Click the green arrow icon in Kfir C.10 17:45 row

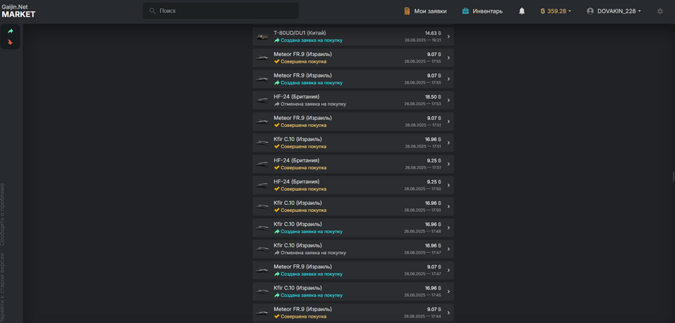[x=277, y=295]
